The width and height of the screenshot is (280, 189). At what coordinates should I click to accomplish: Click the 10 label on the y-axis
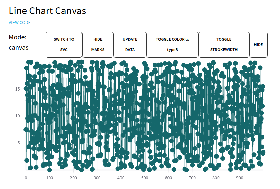[x=18, y=116]
